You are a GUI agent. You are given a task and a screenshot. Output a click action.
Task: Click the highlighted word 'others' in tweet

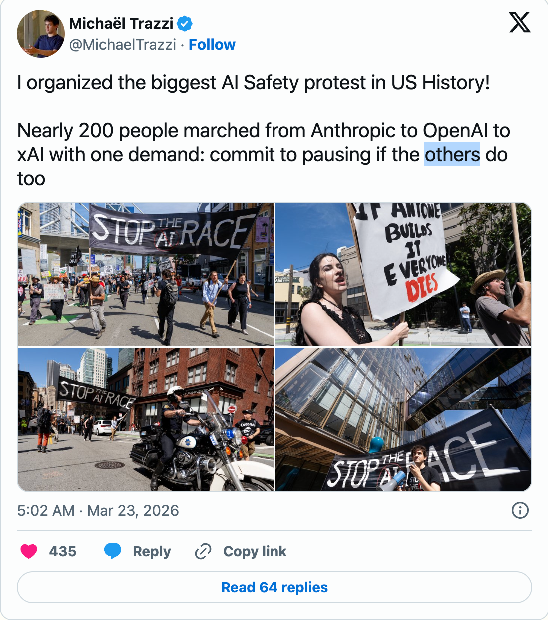coord(452,154)
